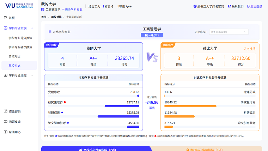The height and width of the screenshot is (151, 268).
Task: Click 单校对比 in the breadcrumb
Action: point(56,17)
